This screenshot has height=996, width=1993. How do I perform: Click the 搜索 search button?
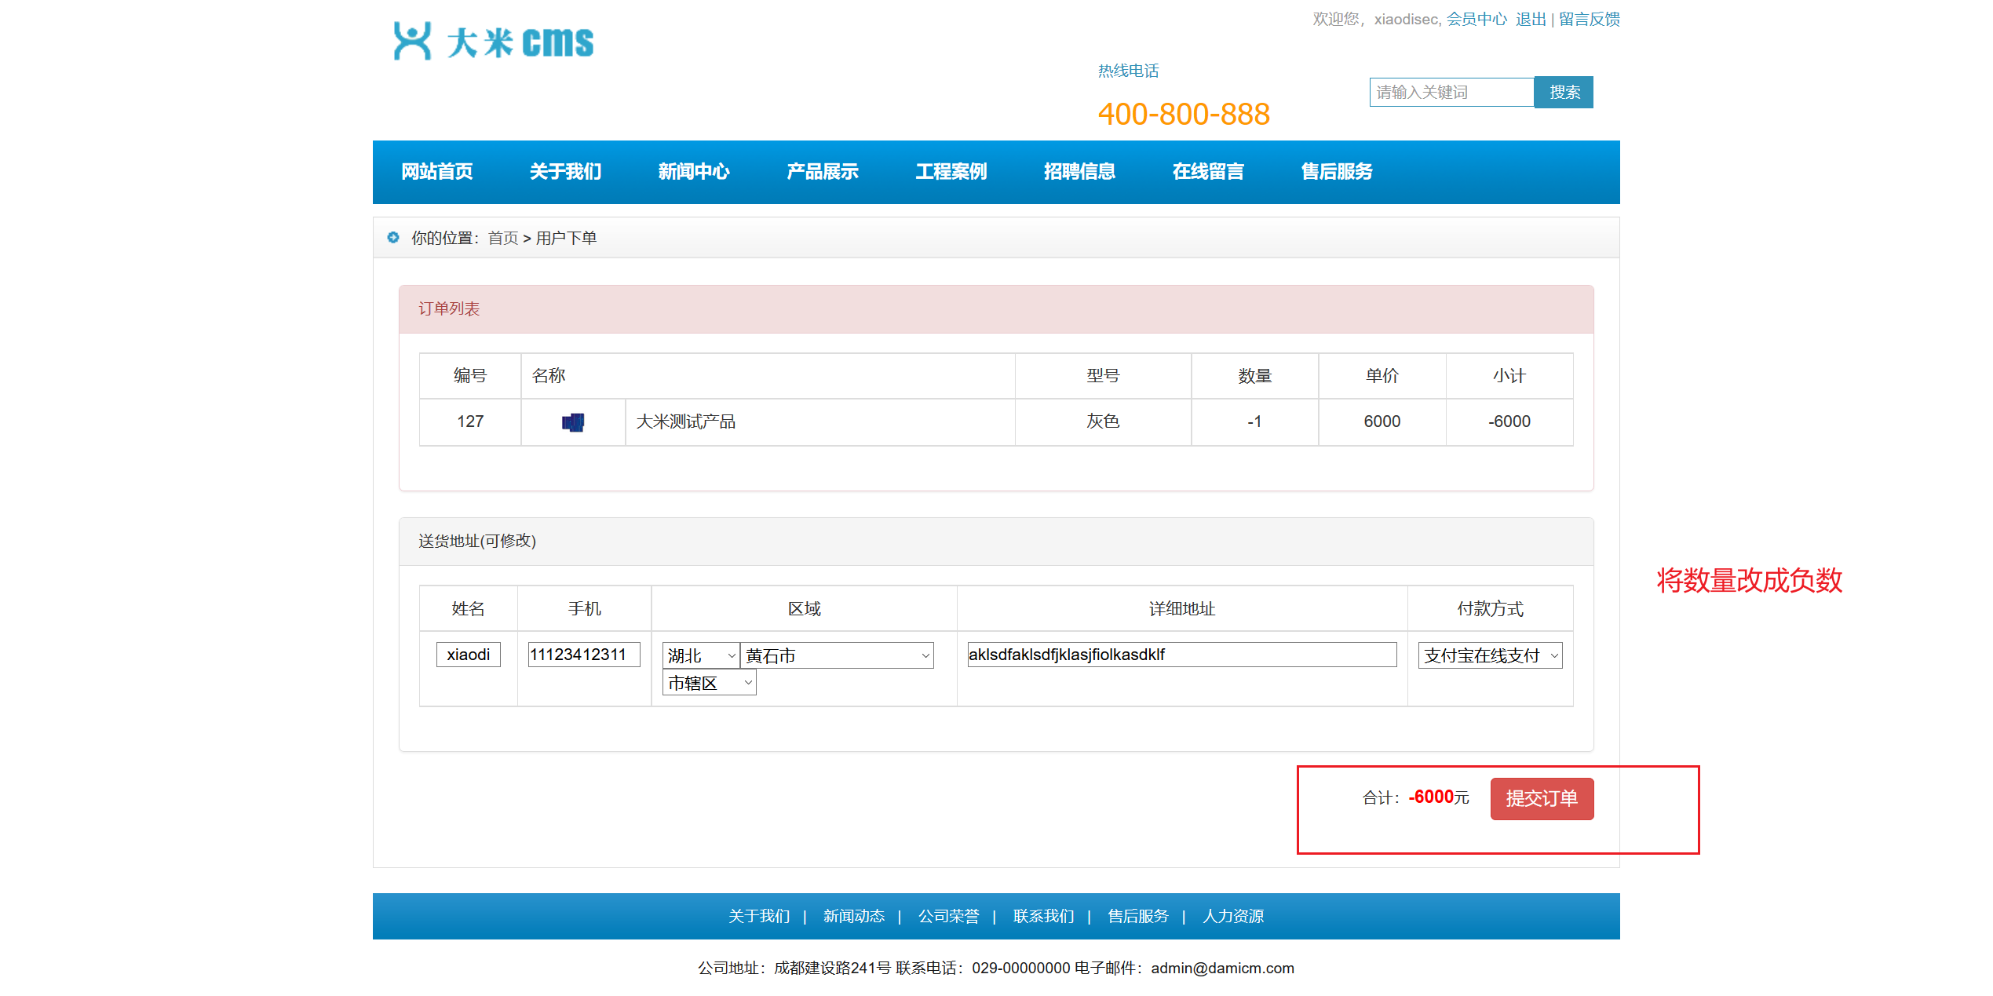pos(1563,93)
